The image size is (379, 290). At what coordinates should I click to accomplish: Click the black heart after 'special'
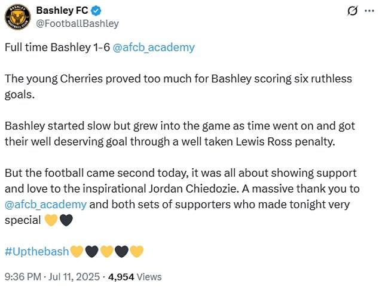tap(66, 220)
